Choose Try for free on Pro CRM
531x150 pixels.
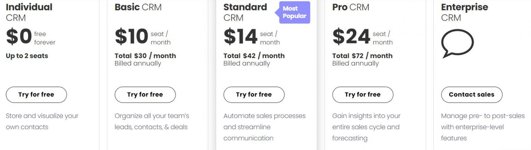[363, 95]
